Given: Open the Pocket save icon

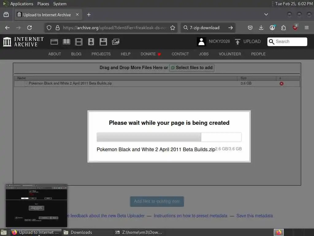Looking at the screenshot, I should [250, 28].
